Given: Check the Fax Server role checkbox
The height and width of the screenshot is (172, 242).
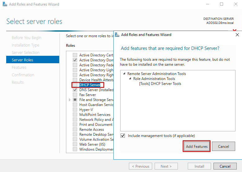Looking at the screenshot, I should point(75,95).
